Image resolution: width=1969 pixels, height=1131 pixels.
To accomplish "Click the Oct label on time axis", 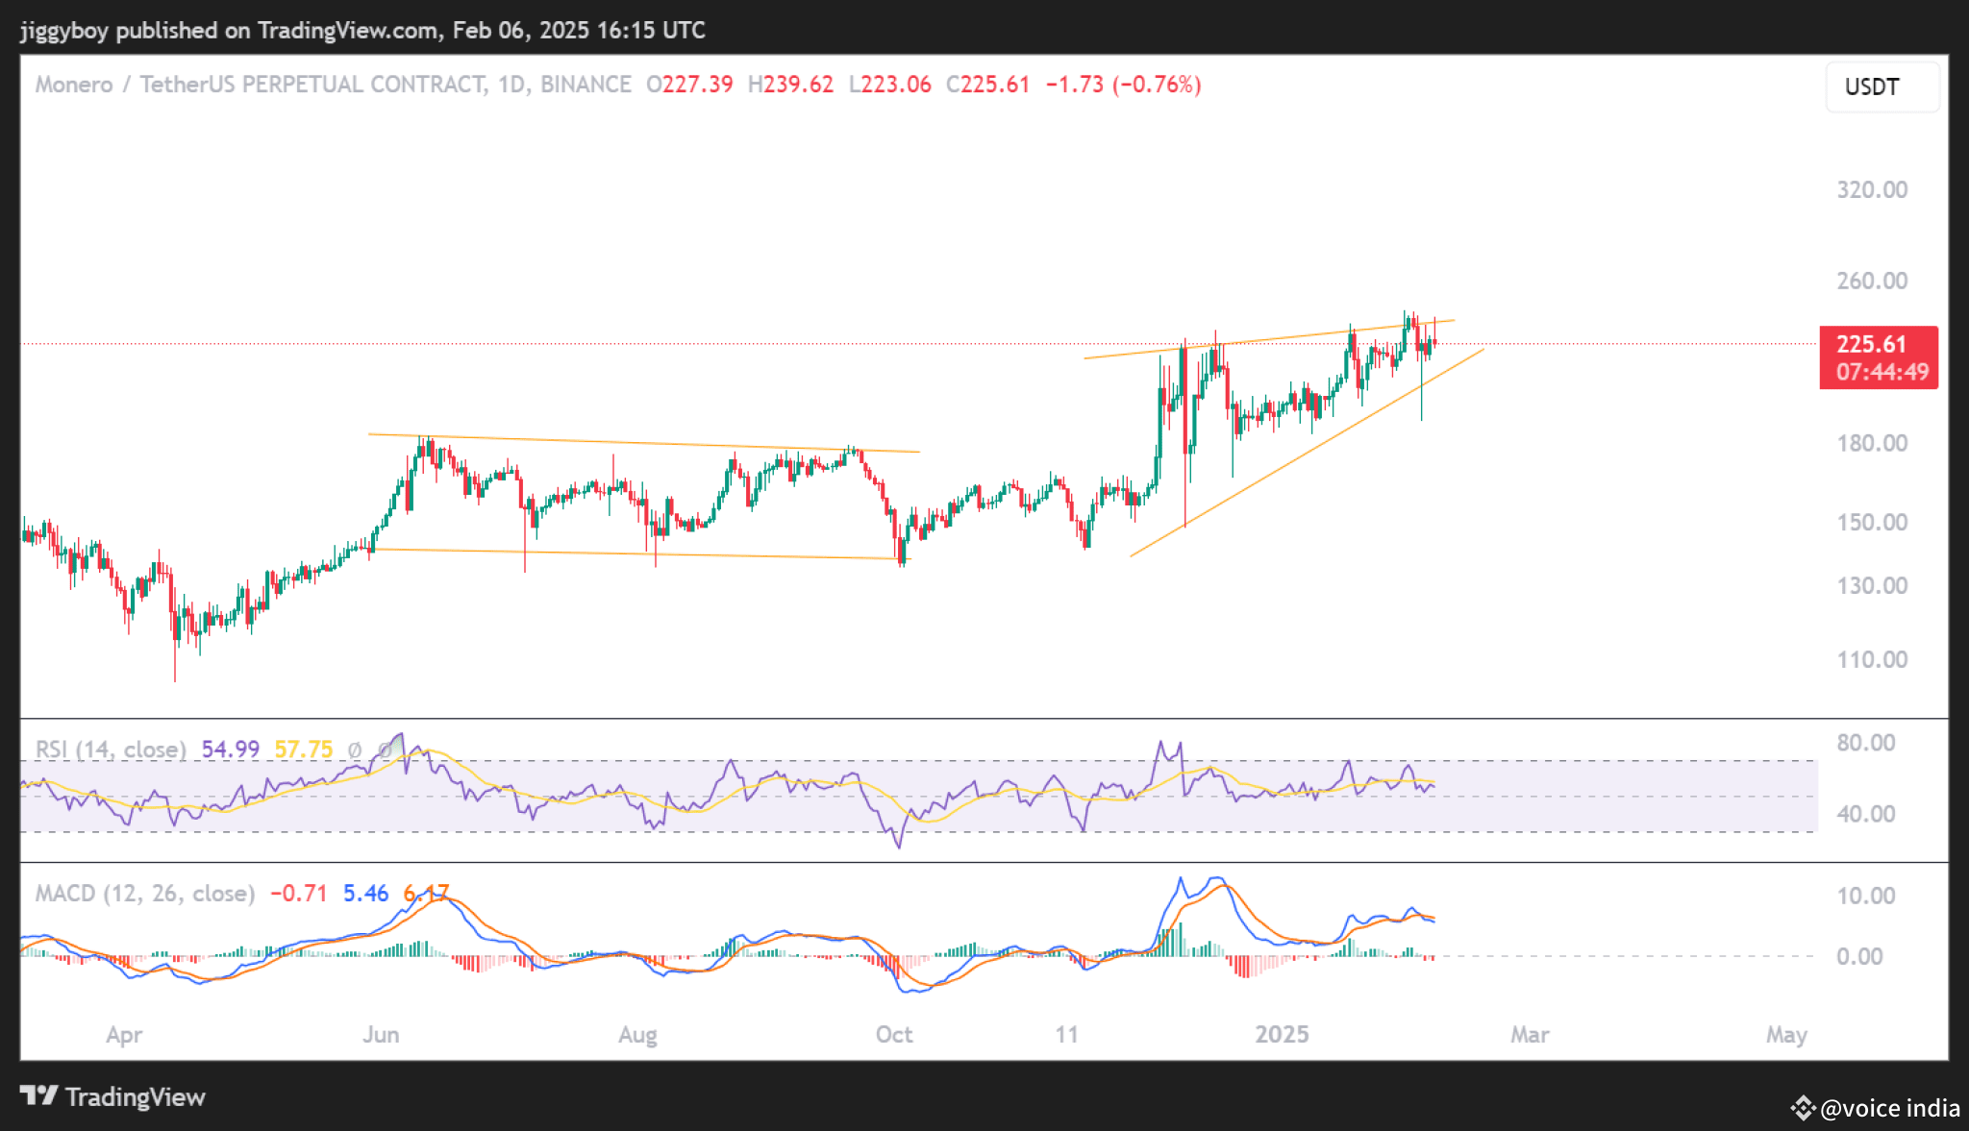I will (x=893, y=1035).
